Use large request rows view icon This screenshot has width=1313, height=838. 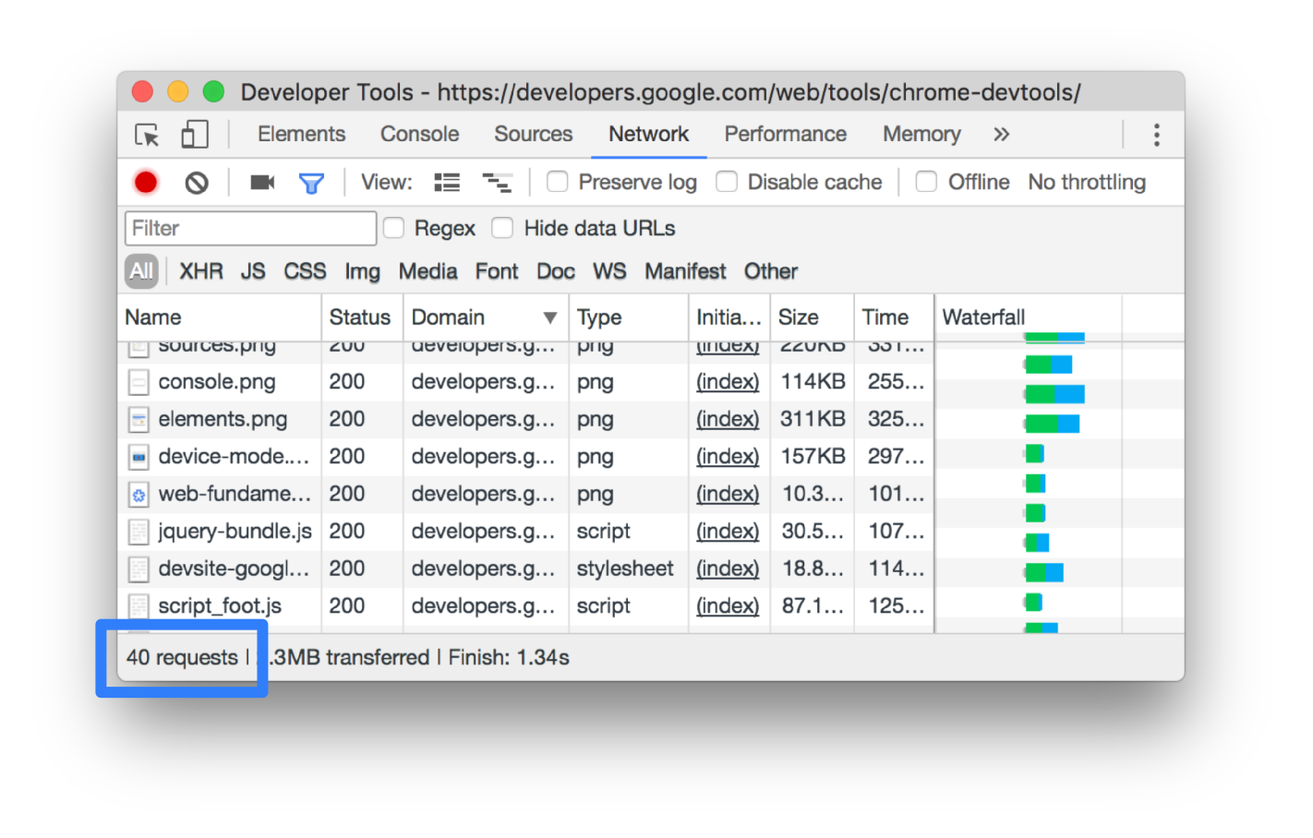(x=447, y=183)
